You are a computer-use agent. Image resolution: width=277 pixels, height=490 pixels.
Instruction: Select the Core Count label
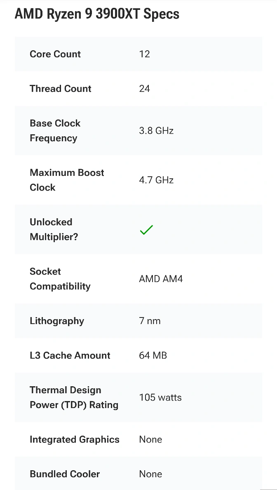[x=55, y=54]
